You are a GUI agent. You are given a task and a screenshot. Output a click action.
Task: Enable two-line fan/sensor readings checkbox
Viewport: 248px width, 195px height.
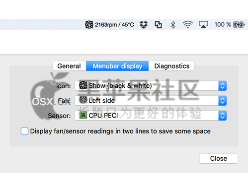click(x=24, y=131)
